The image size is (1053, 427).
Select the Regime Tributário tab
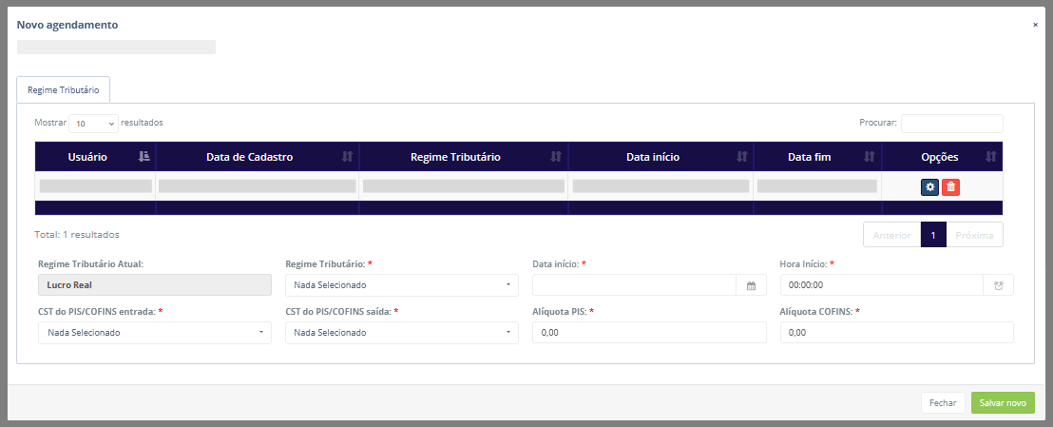(64, 89)
